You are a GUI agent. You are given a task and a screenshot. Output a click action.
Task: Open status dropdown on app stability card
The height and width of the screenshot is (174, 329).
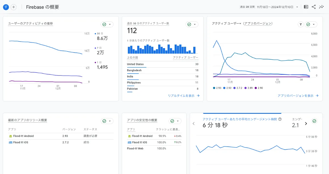click(175, 121)
